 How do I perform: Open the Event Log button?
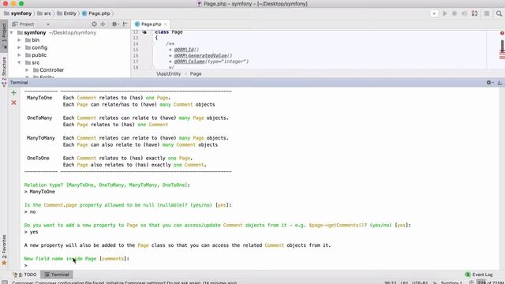tap(479, 275)
